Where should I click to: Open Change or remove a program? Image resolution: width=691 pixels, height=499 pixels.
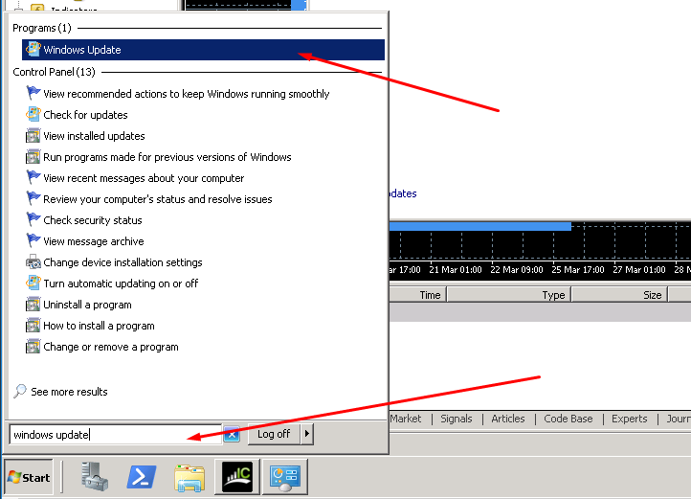click(111, 348)
